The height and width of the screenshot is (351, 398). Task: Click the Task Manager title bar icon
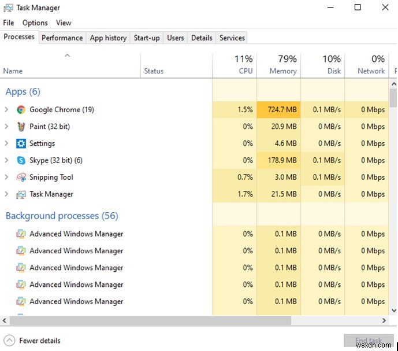[x=8, y=8]
